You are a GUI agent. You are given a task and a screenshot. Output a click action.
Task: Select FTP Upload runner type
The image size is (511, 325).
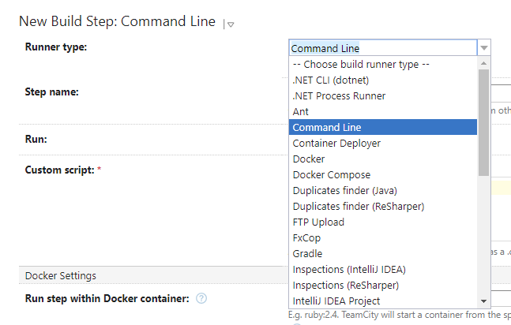pos(318,222)
